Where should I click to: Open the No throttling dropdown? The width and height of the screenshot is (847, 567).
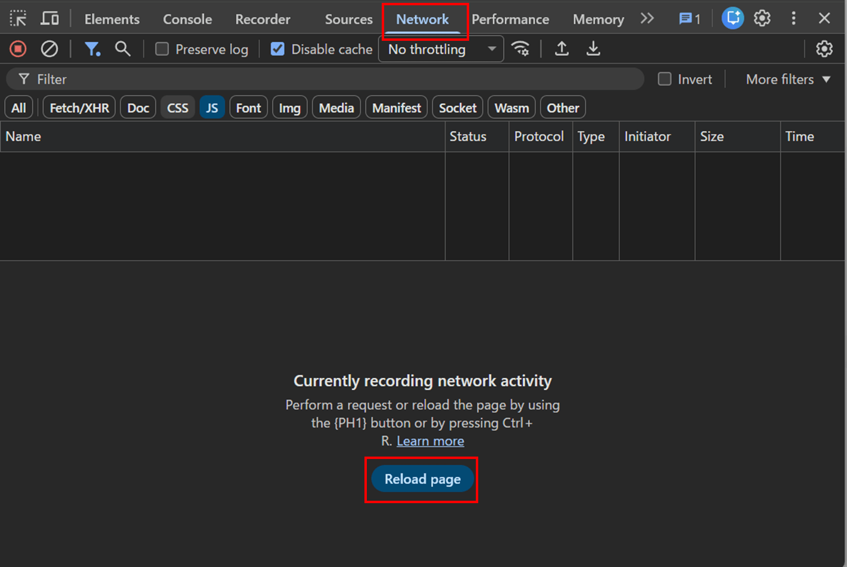pyautogui.click(x=440, y=48)
